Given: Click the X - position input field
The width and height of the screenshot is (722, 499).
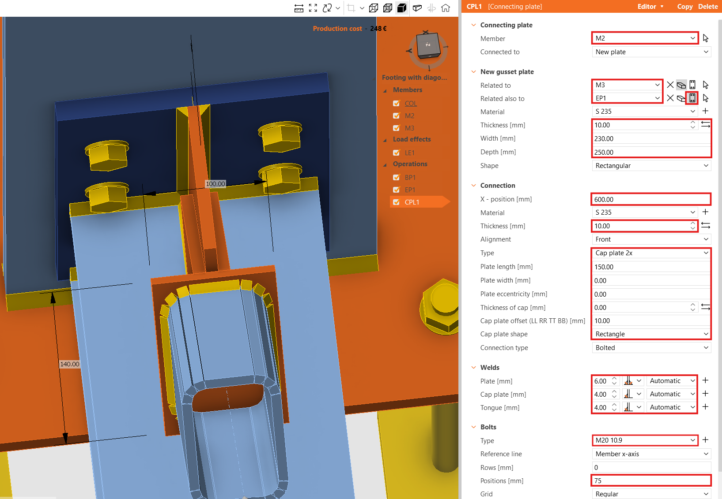Looking at the screenshot, I should [x=650, y=200].
